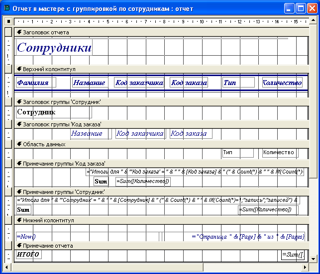Click vertical scrollbar down arrow
Viewport: 320px width, 274px height.
point(314,259)
